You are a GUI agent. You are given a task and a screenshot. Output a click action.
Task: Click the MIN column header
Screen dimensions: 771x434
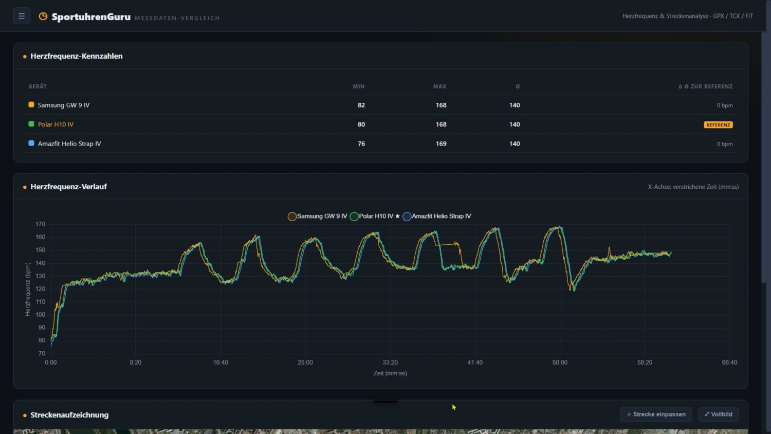(x=359, y=86)
